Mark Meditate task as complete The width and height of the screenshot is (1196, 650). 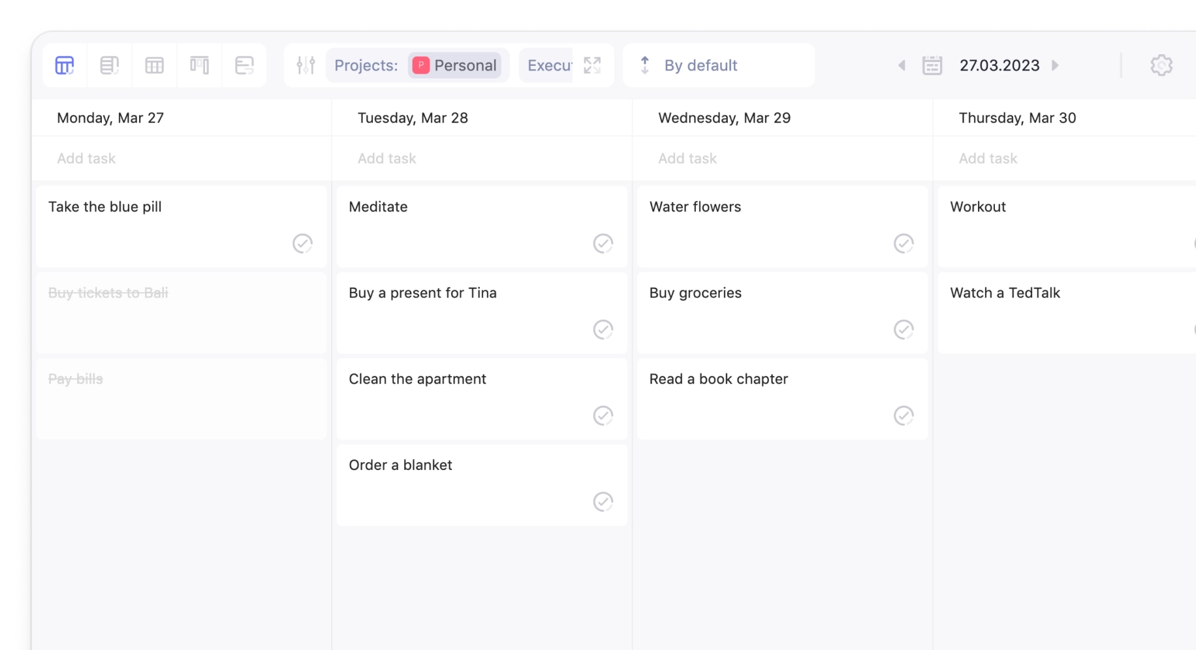tap(603, 243)
